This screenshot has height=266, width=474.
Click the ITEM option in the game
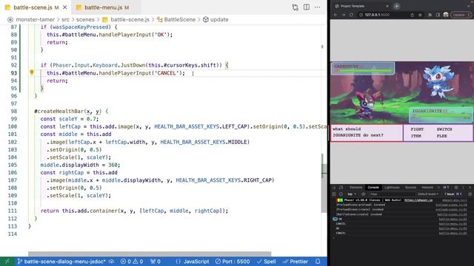click(415, 136)
